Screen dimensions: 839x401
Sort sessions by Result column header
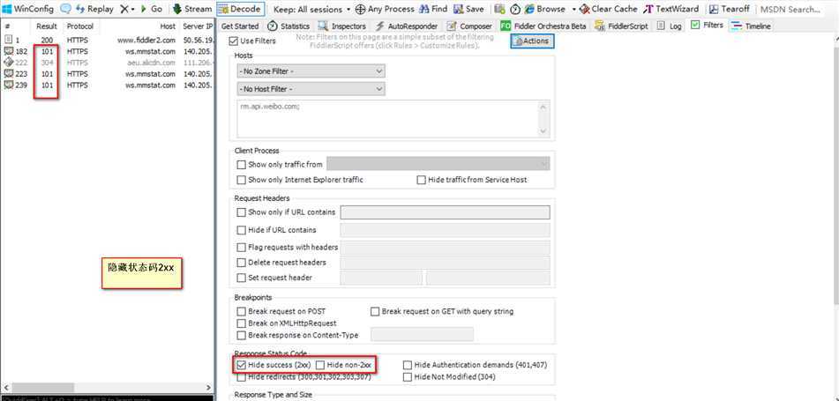pyautogui.click(x=47, y=26)
